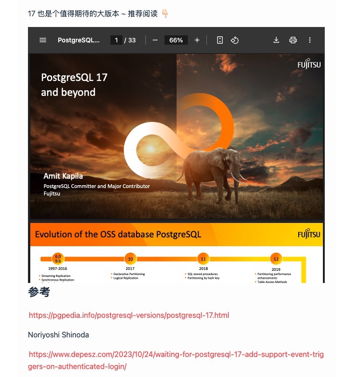
Task: Open the PDF sidebar hamburger menu
Action: coord(43,40)
